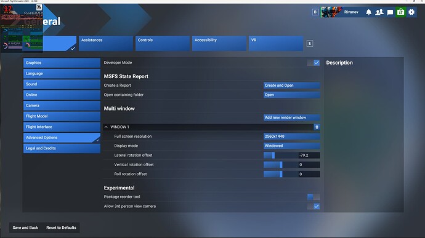Image resolution: width=425 pixels, height=238 pixels.
Task: Select the Online category
Action: 62,95
